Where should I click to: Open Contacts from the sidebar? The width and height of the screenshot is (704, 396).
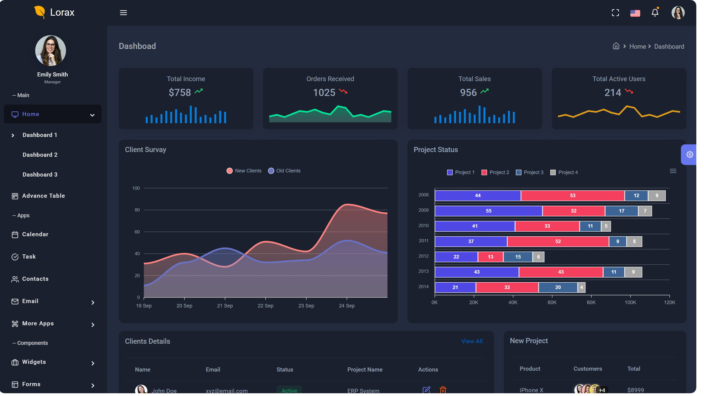35,279
